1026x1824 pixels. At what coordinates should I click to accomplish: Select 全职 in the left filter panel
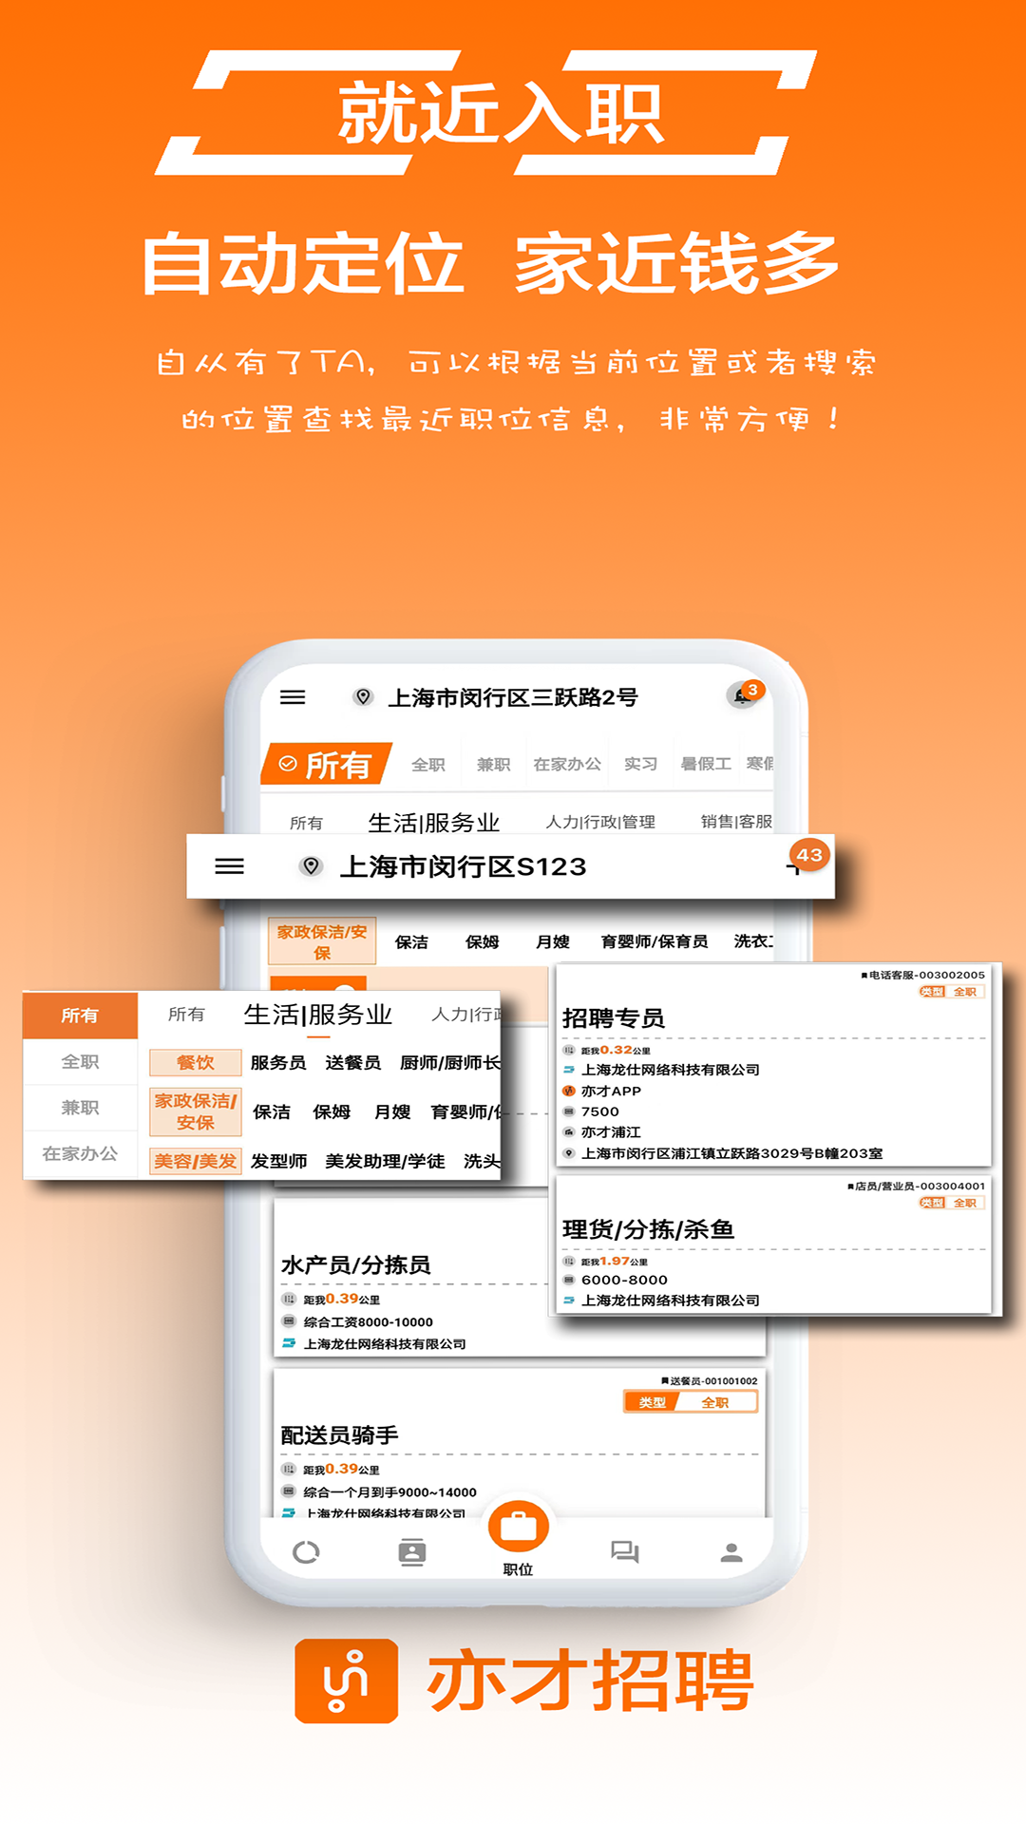[80, 1062]
